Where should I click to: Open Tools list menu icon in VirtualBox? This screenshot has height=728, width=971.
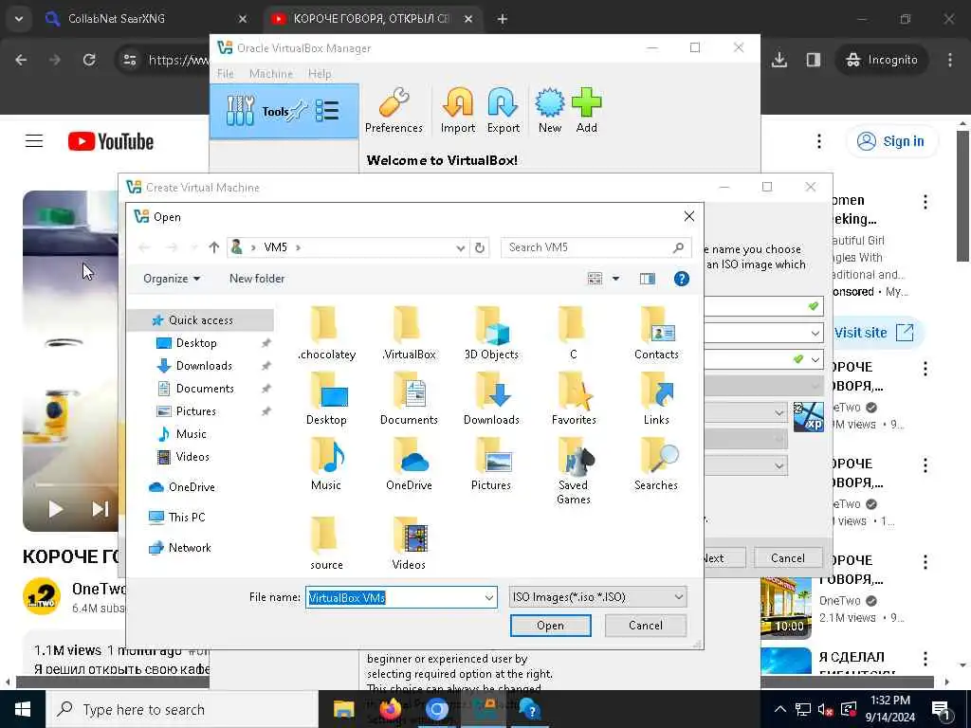tap(326, 111)
